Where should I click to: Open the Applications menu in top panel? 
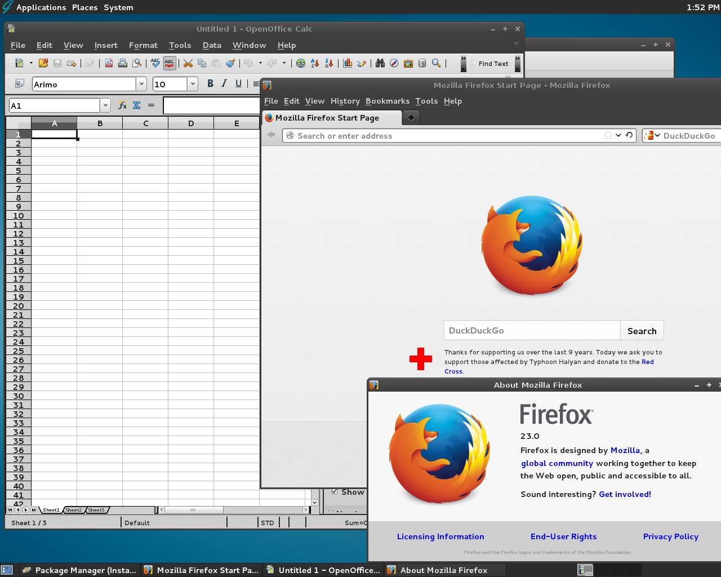point(41,7)
